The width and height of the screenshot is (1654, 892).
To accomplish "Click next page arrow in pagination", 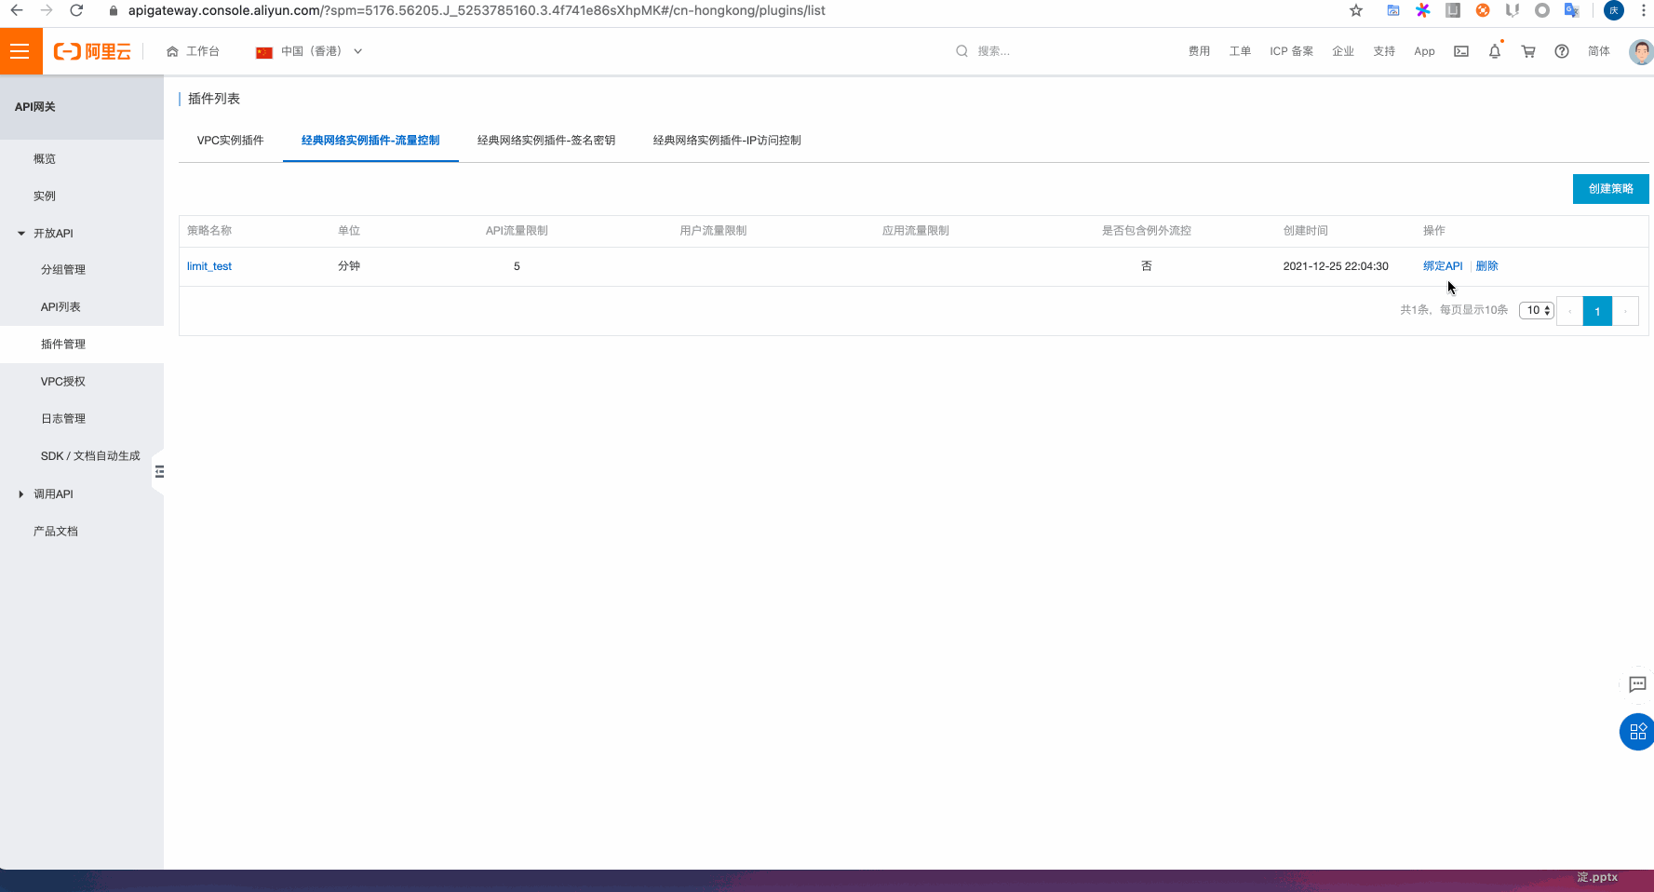I will [x=1625, y=311].
